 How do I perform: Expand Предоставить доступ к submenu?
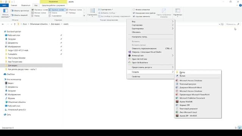click(x=150, y=67)
